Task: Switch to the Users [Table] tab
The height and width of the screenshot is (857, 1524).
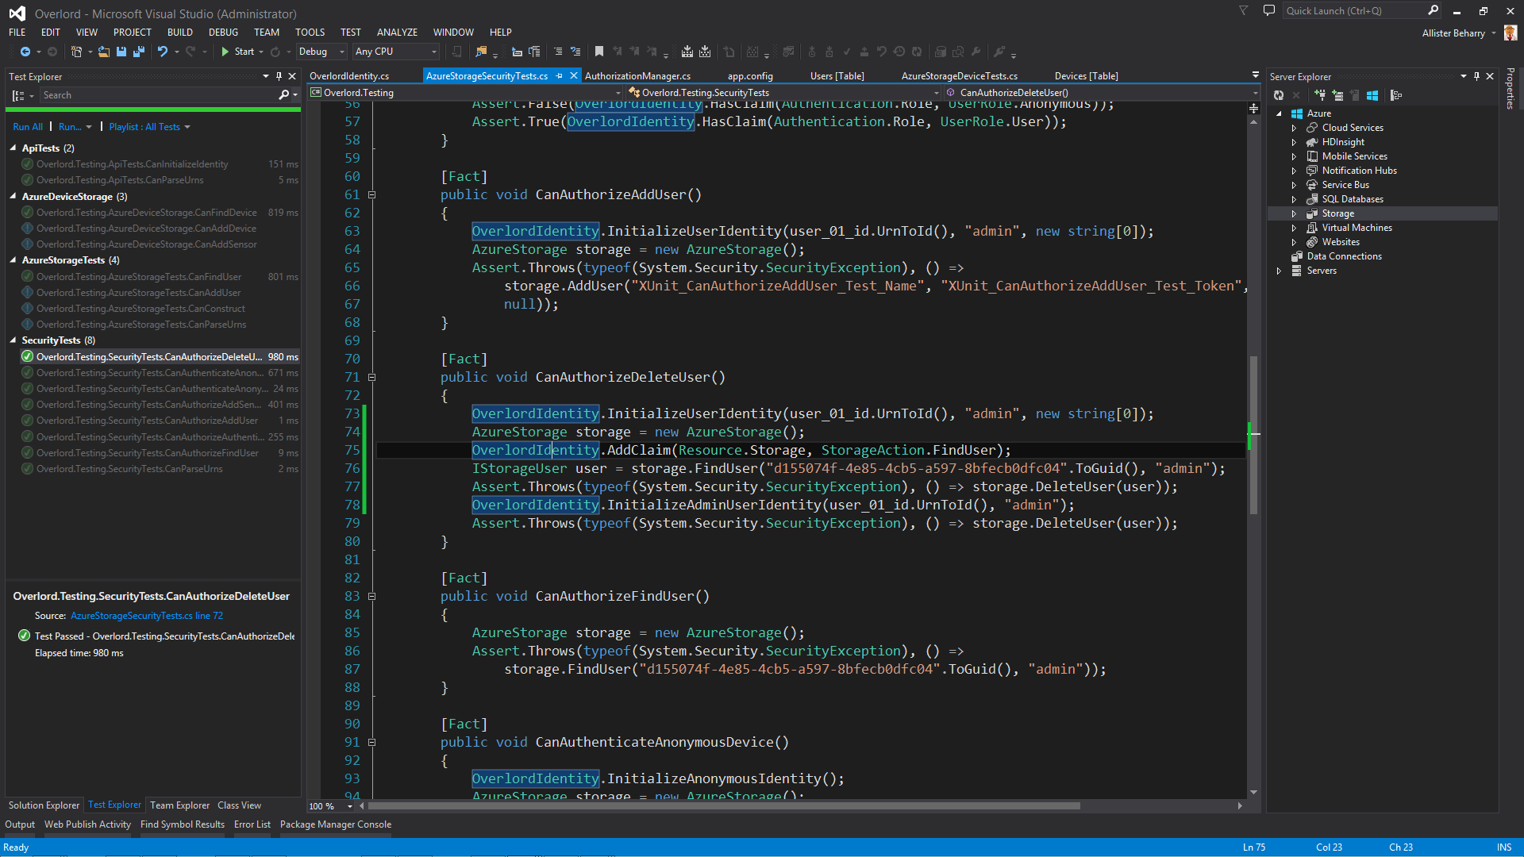Action: pos(837,76)
